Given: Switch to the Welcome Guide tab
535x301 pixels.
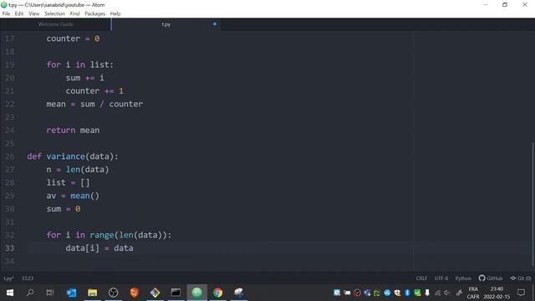Looking at the screenshot, I should (x=56, y=24).
